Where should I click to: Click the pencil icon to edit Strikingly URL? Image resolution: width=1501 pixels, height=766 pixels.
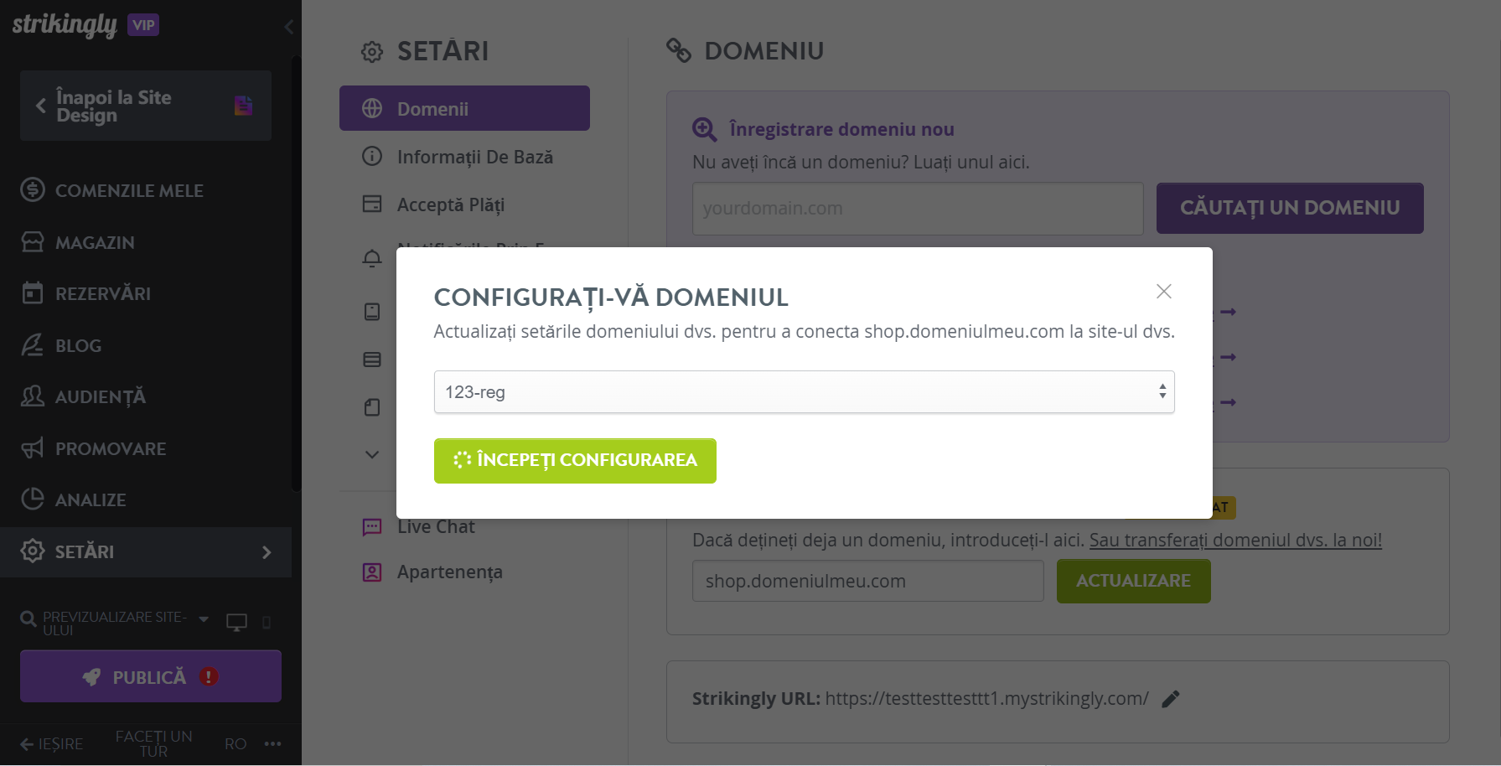(1171, 699)
